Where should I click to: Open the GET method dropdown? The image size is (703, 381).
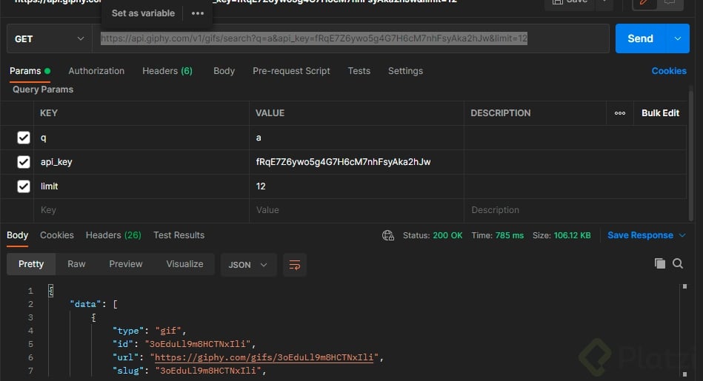49,39
